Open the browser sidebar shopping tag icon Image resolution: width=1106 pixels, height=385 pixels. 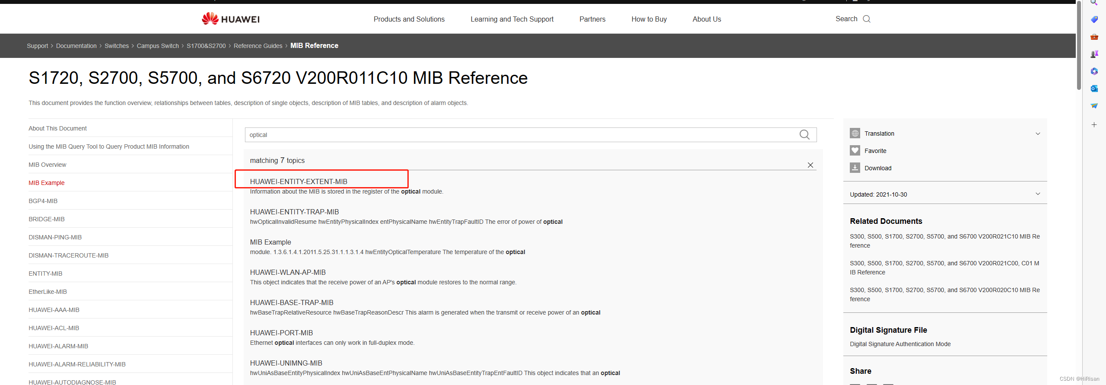tap(1094, 19)
